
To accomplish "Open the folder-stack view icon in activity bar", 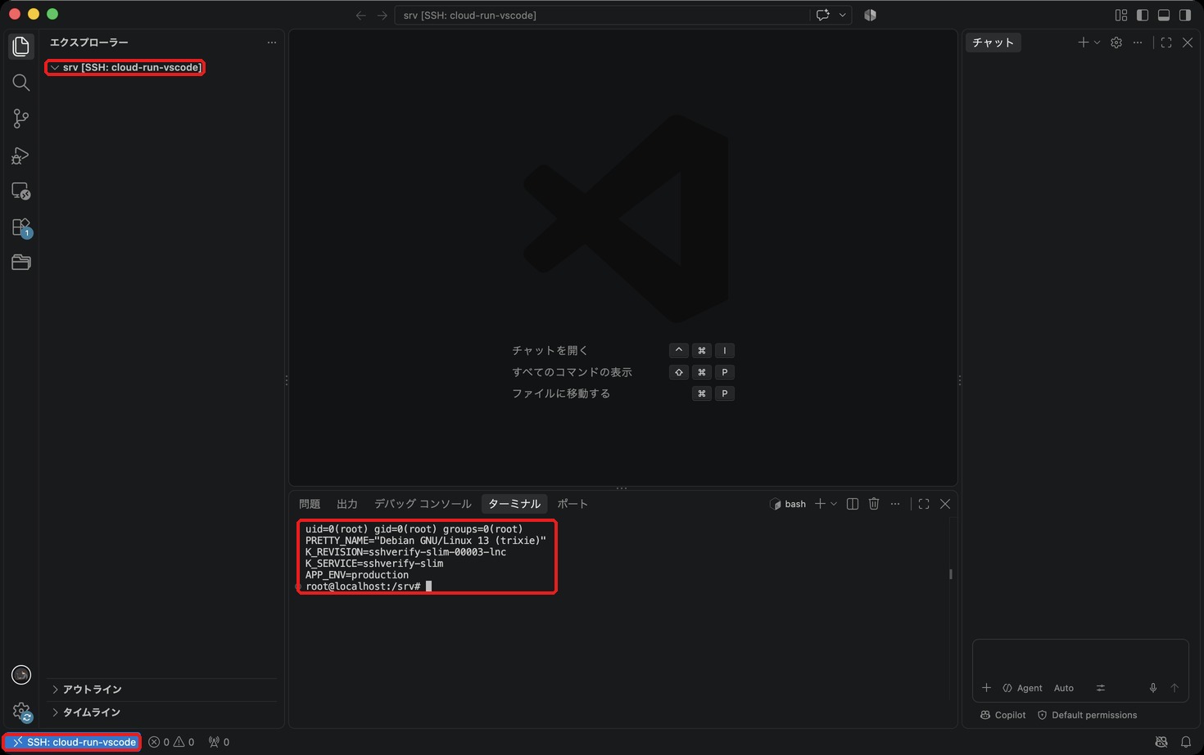I will coord(21,263).
